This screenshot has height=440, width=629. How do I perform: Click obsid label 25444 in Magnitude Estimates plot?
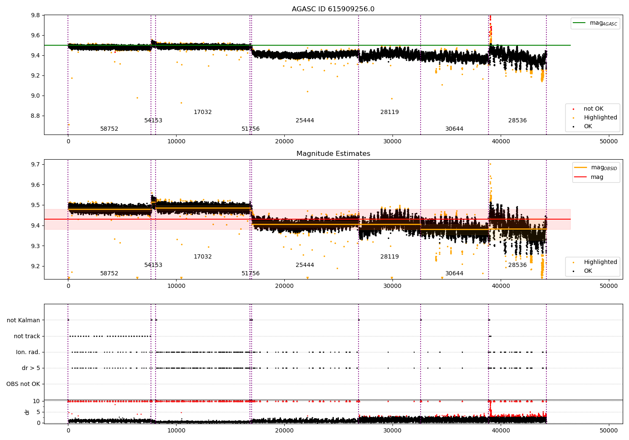coord(305,265)
